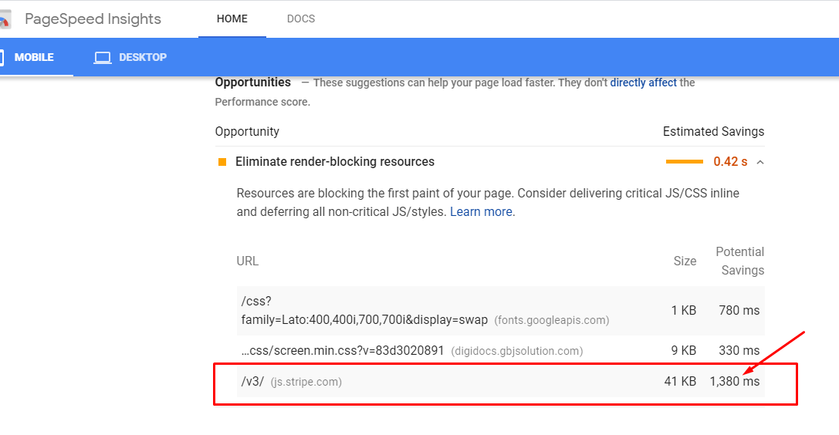Viewport: 839px width, 435px height.
Task: Click the 'PageSpeed Insights' title text
Action: [93, 19]
